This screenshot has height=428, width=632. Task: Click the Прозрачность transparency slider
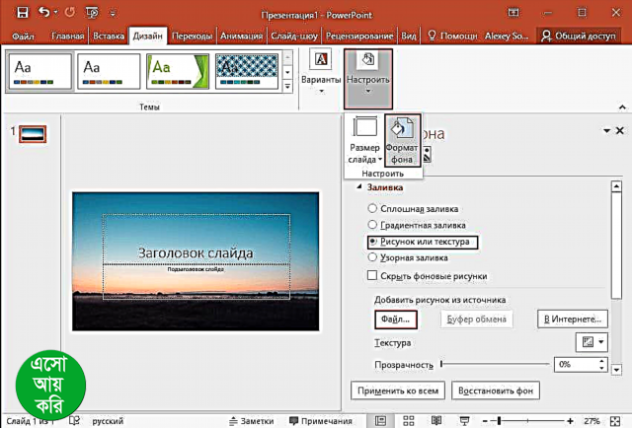494,364
